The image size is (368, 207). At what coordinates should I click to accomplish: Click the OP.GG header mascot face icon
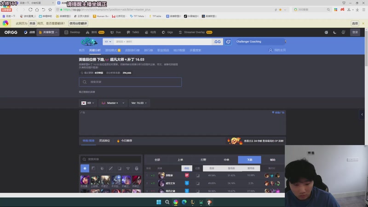coord(326,32)
